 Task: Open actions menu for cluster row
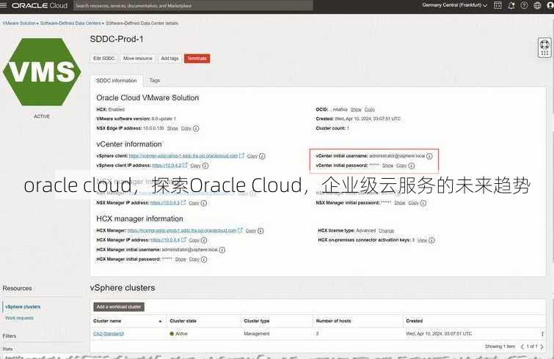coord(542,333)
